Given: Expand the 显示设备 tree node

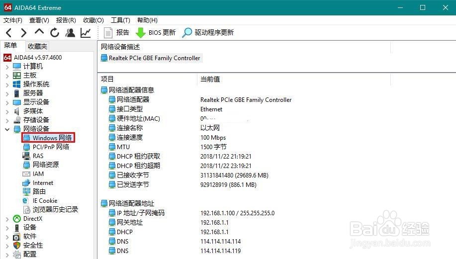Looking at the screenshot, I should (7, 102).
